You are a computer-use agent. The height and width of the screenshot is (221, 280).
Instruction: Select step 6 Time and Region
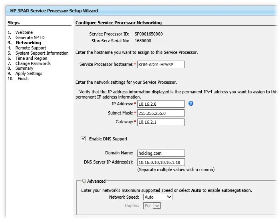[x=31, y=58]
